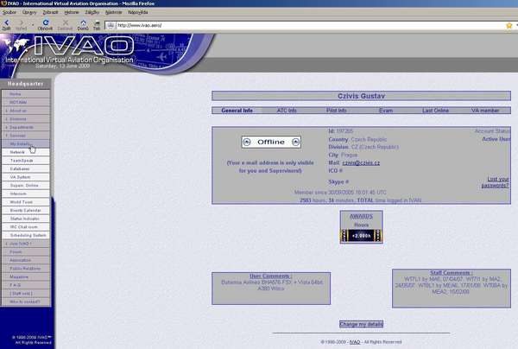Open the Historie menu

click(72, 12)
